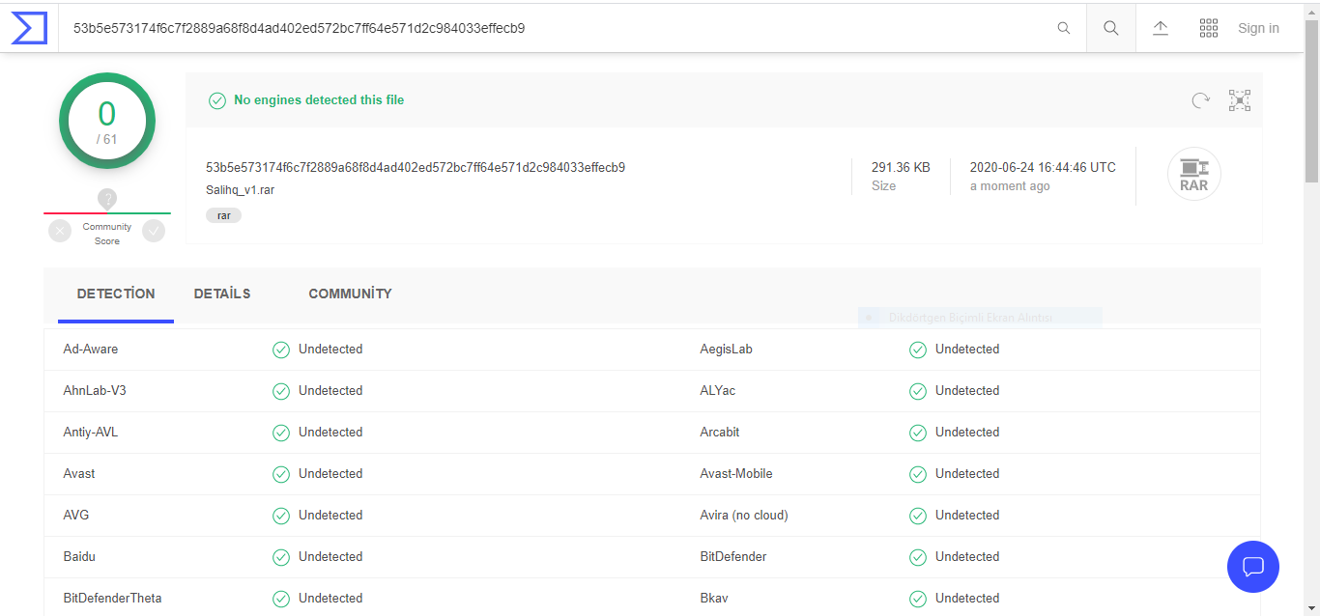The image size is (1320, 616).
Task: Click the Undetected check icon for Avast
Action: coord(281,474)
